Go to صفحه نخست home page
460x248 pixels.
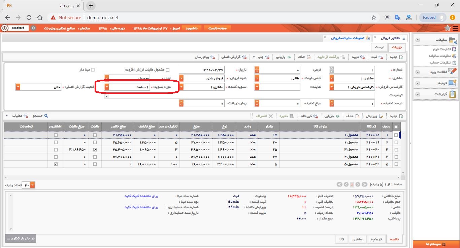pyautogui.click(x=218, y=28)
